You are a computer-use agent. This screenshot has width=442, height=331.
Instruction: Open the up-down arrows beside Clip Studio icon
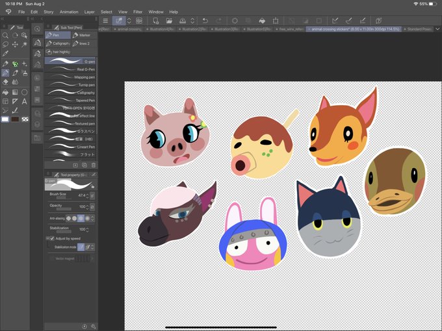(129, 21)
